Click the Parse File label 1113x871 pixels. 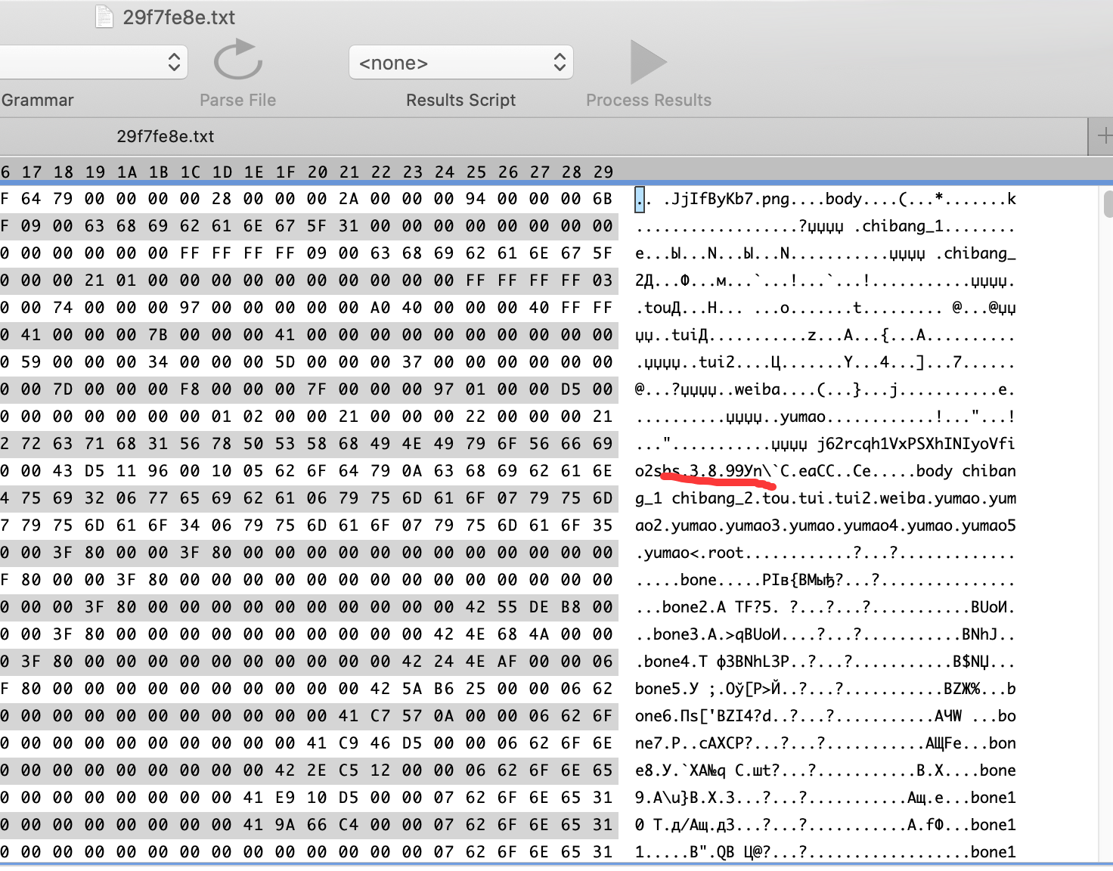point(238,100)
